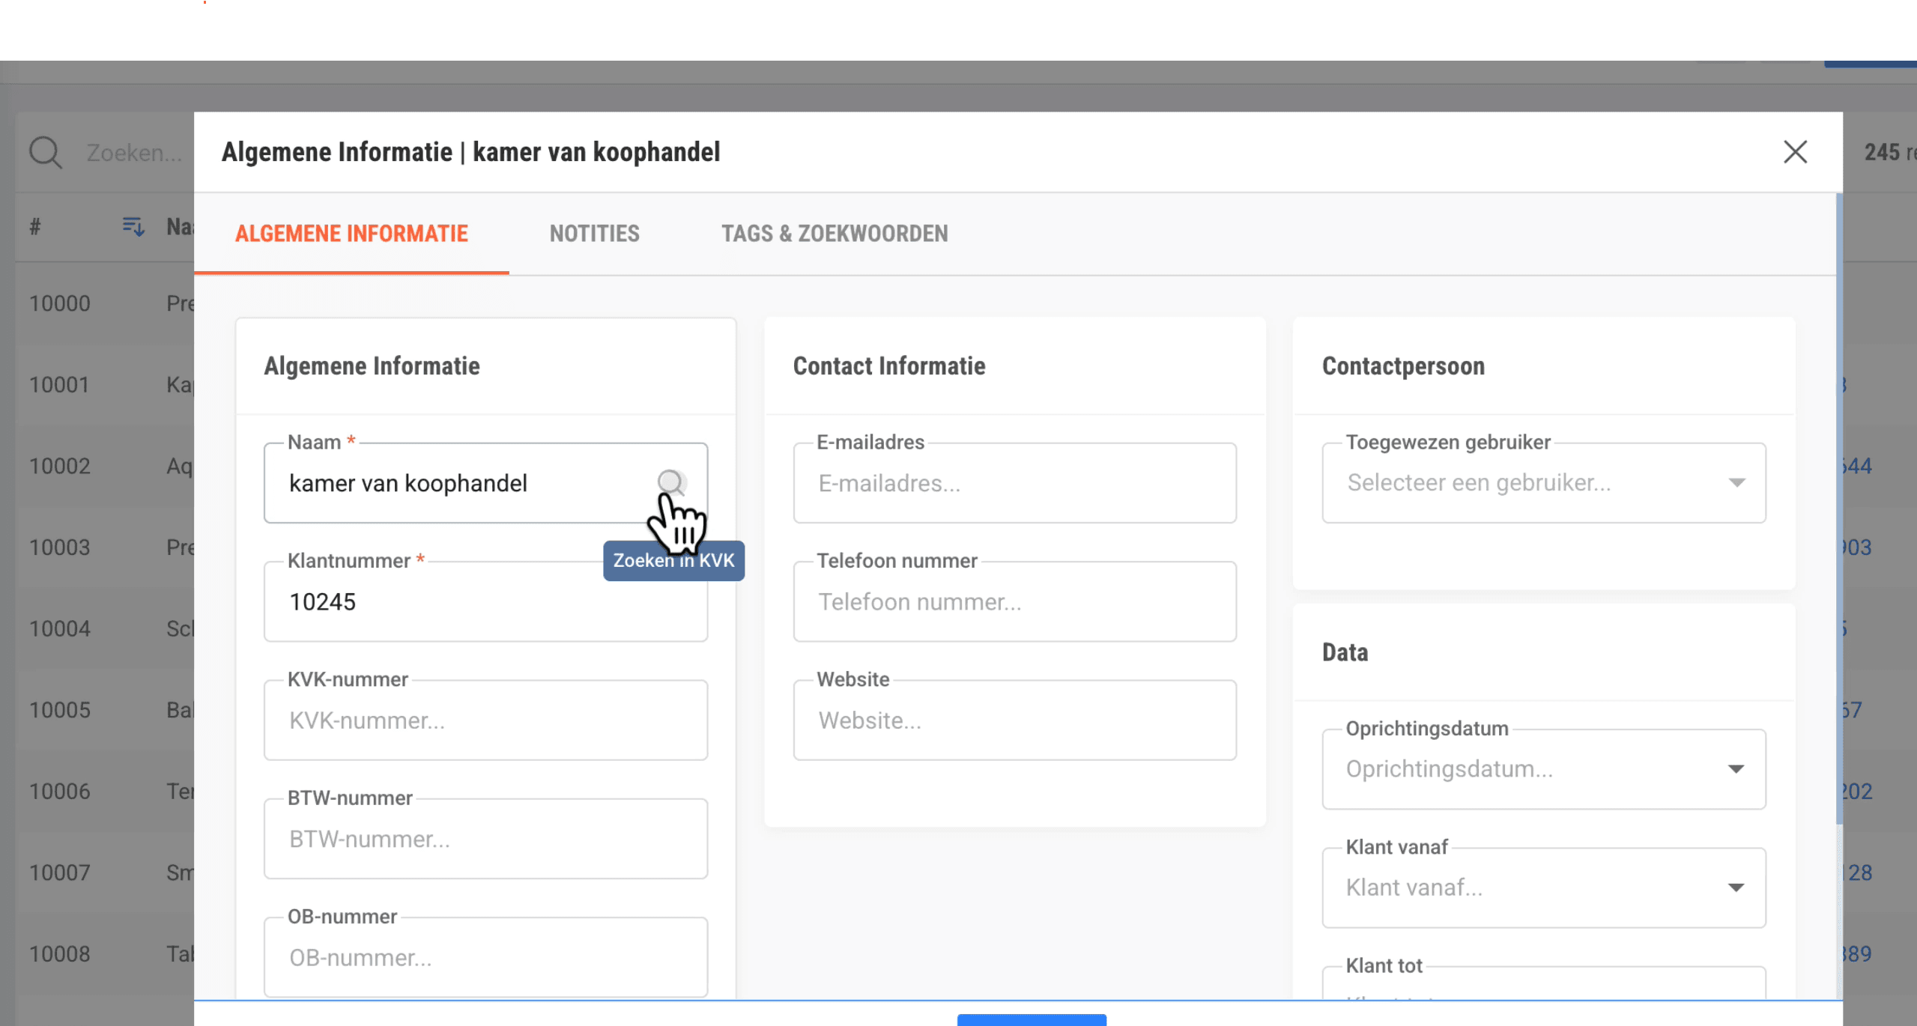
Task: Focus the BTW-nummer field
Action: coord(485,839)
